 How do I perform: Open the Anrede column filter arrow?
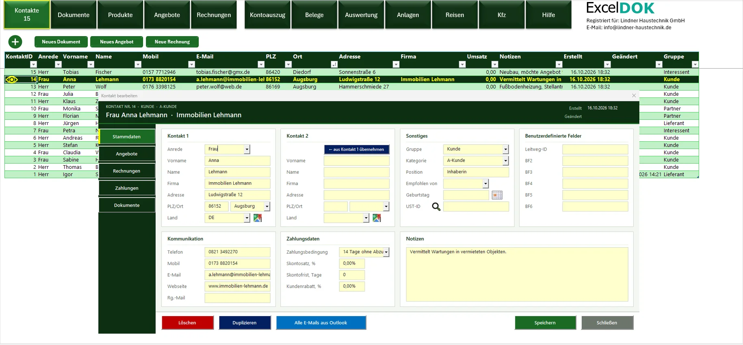pos(58,64)
